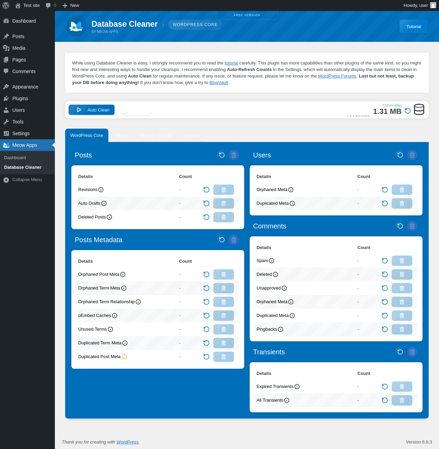This screenshot has height=449, width=439.
Task: Clean Orphaned Term Meta via trash button
Action: [x=224, y=288]
